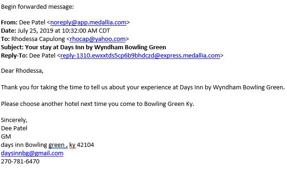
Task: Click the daysinnbg@gmail.com signature email
Action: [32, 153]
